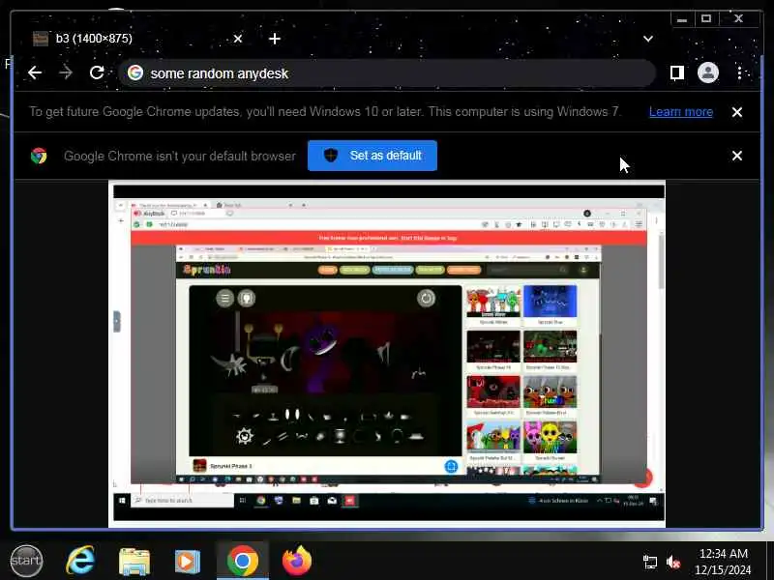Launch Internet Explorer from taskbar

click(80, 561)
